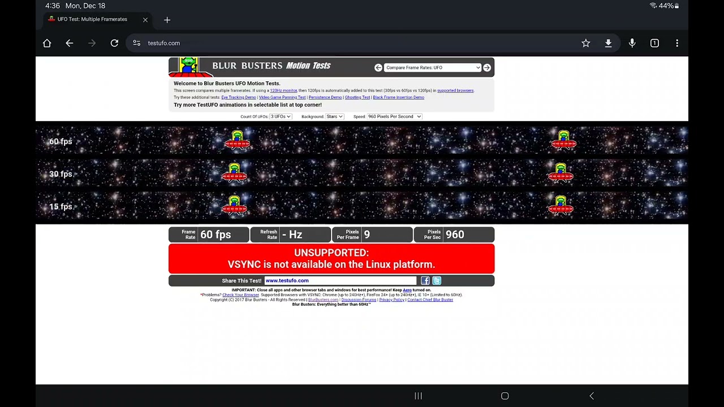Open the tab switcher showing 1 tab
The height and width of the screenshot is (407, 724).
click(x=654, y=43)
